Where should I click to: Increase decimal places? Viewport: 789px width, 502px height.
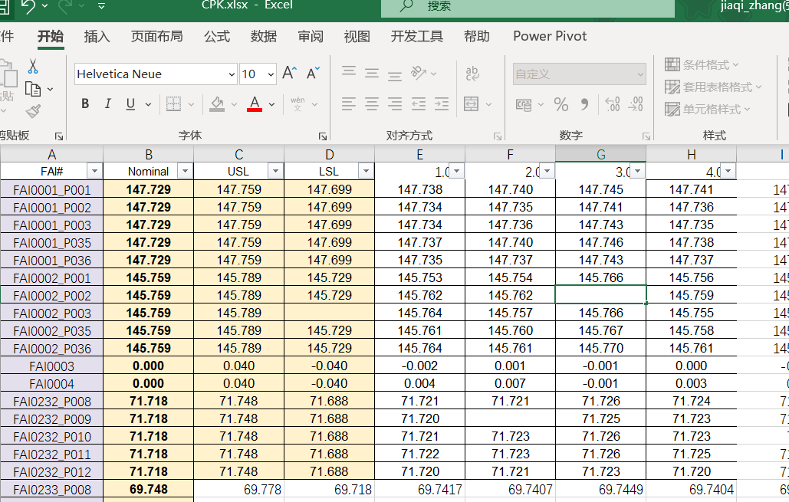613,104
